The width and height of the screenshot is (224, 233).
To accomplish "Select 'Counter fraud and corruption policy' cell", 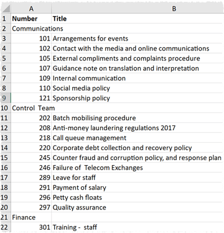I will (x=138, y=158).
